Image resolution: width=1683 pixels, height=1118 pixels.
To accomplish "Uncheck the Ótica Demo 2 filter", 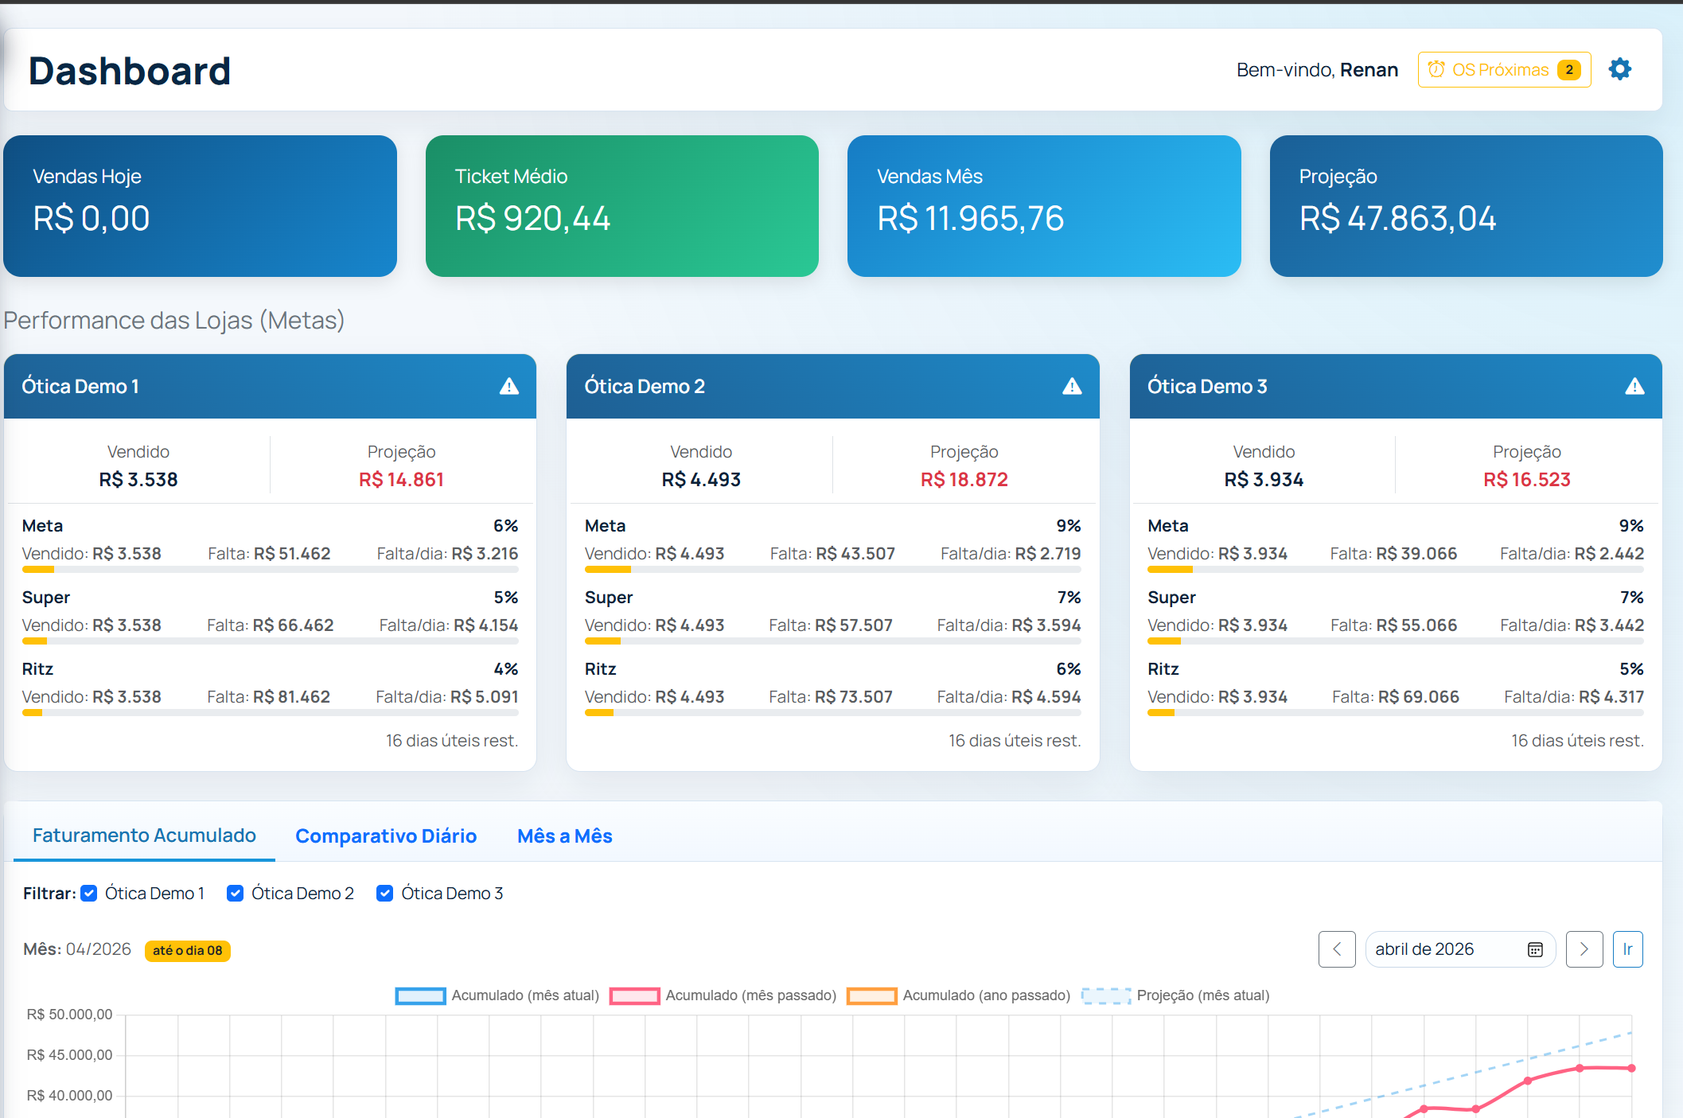I will click(235, 893).
